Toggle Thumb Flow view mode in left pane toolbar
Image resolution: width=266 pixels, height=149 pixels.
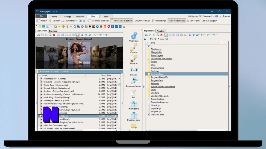77,35
